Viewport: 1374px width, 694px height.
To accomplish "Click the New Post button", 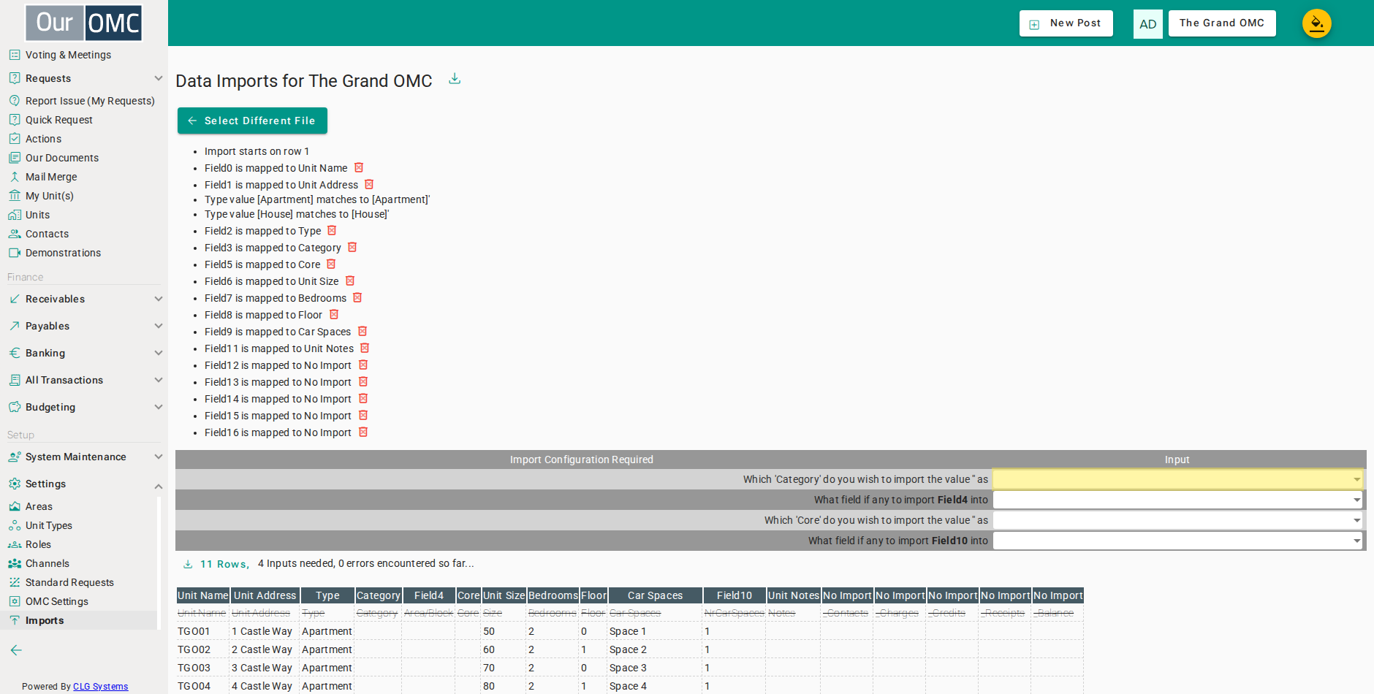I will point(1066,23).
